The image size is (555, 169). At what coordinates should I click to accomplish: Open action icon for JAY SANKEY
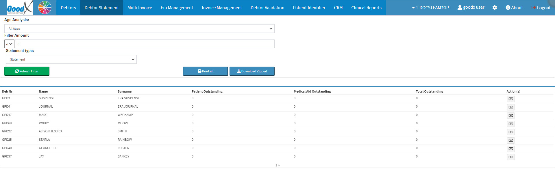[x=511, y=157]
